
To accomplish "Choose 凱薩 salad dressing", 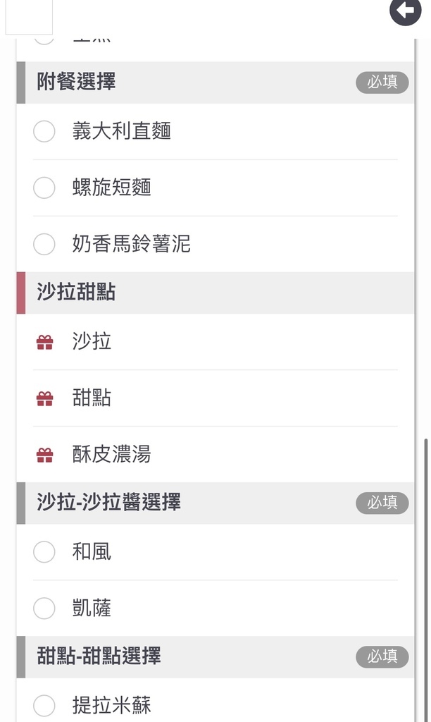I will (44, 608).
